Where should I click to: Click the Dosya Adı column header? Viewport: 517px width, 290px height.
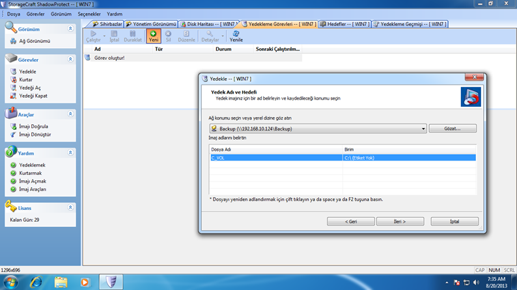[276, 150]
